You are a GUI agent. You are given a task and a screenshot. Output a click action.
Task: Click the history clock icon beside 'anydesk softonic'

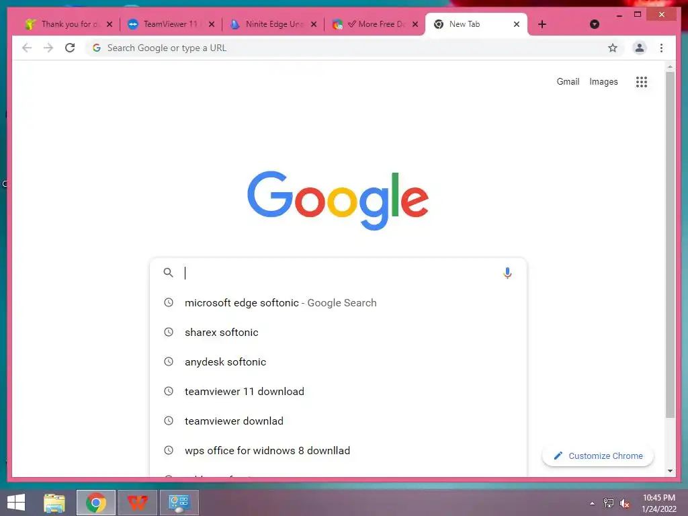169,361
